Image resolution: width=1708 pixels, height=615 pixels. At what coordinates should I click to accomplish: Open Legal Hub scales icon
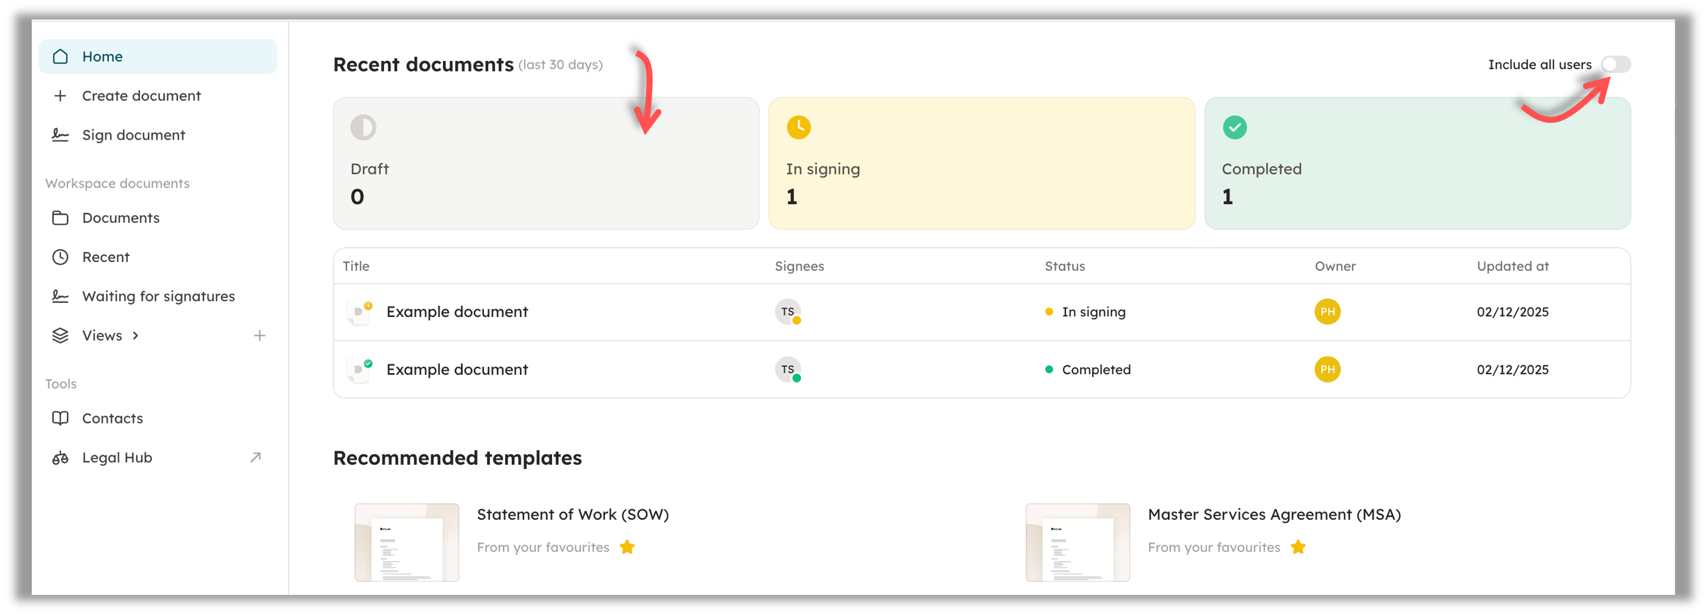click(60, 457)
